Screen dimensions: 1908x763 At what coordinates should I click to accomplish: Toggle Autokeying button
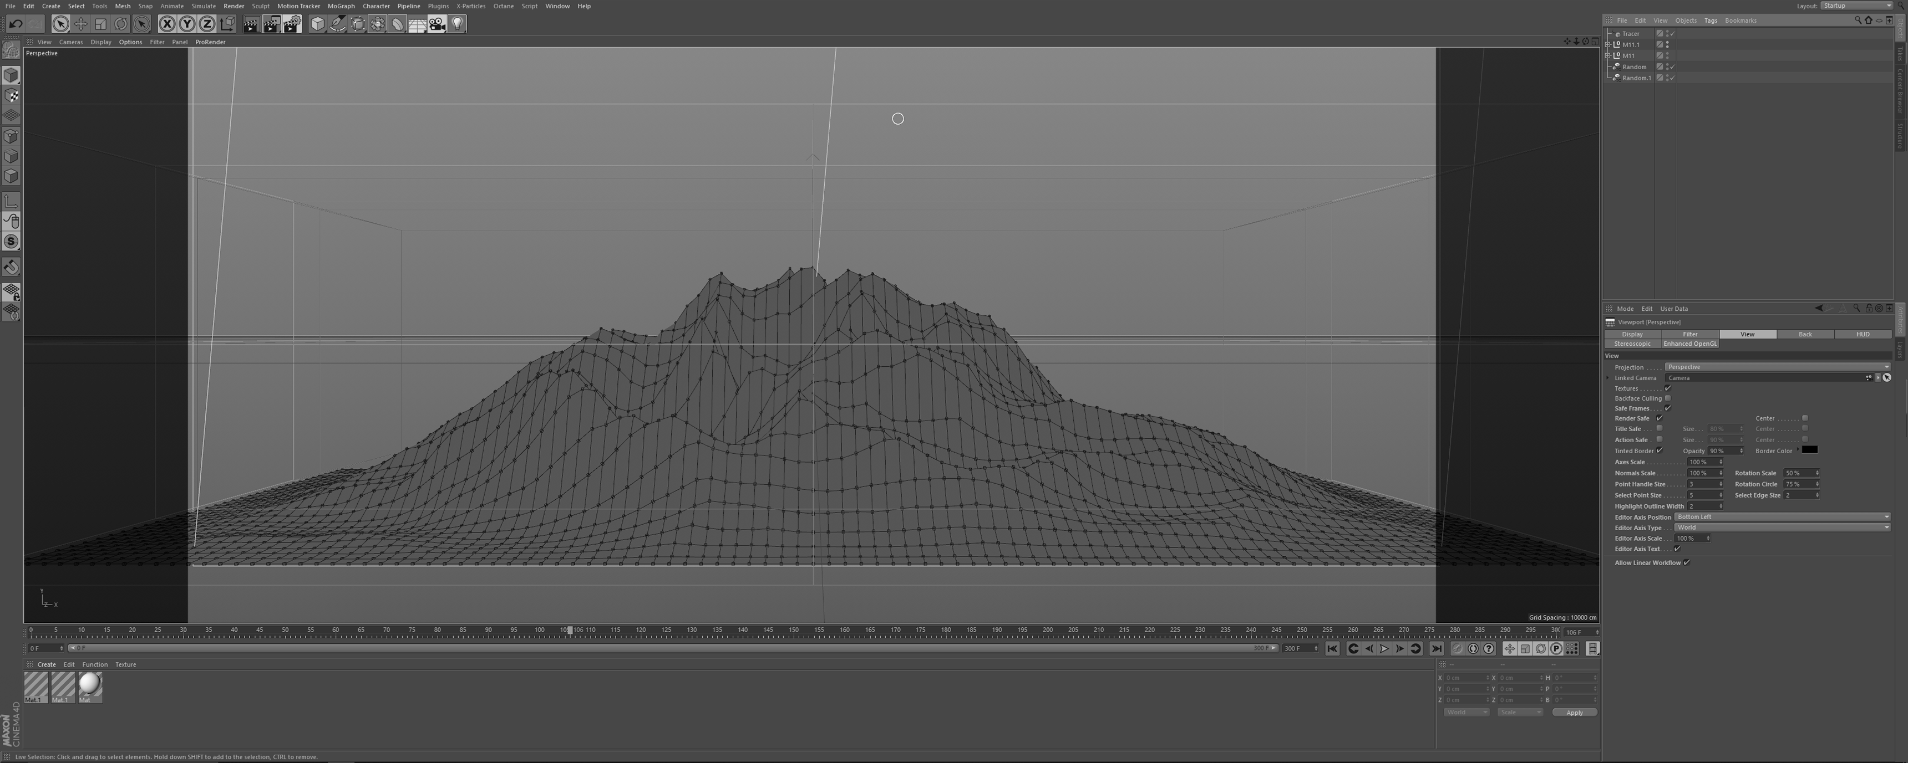[1473, 649]
